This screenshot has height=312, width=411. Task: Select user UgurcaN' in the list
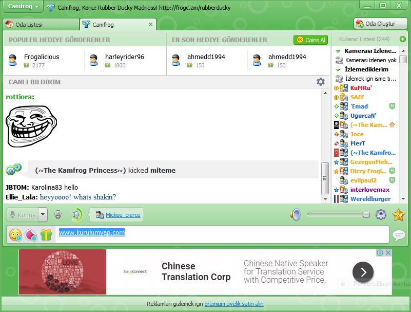tap(363, 116)
